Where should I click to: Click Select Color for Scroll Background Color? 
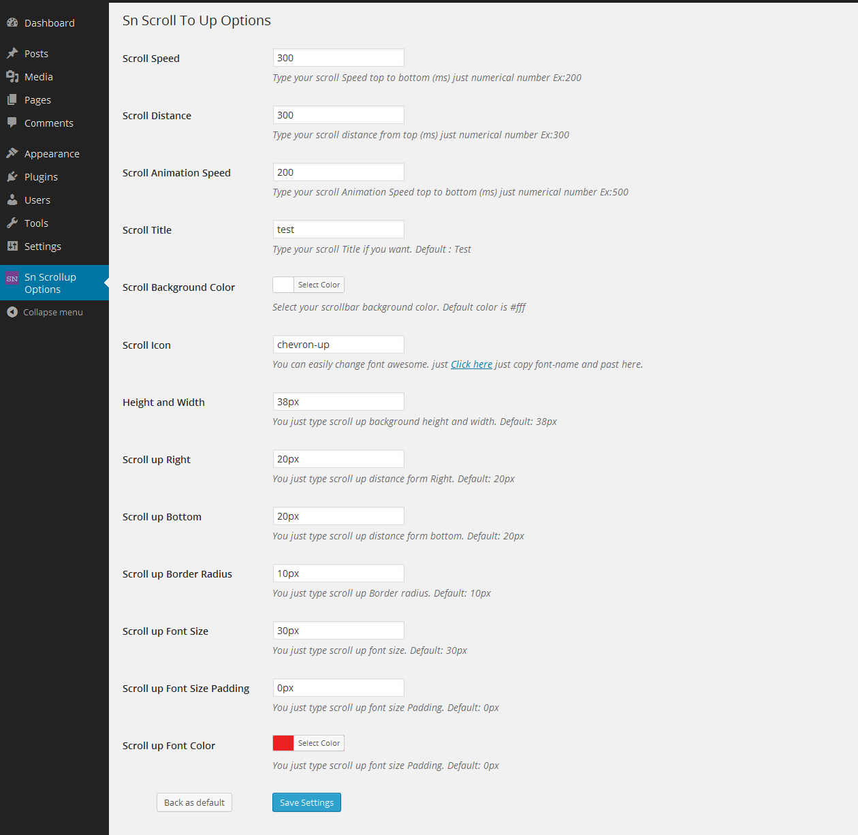[319, 285]
